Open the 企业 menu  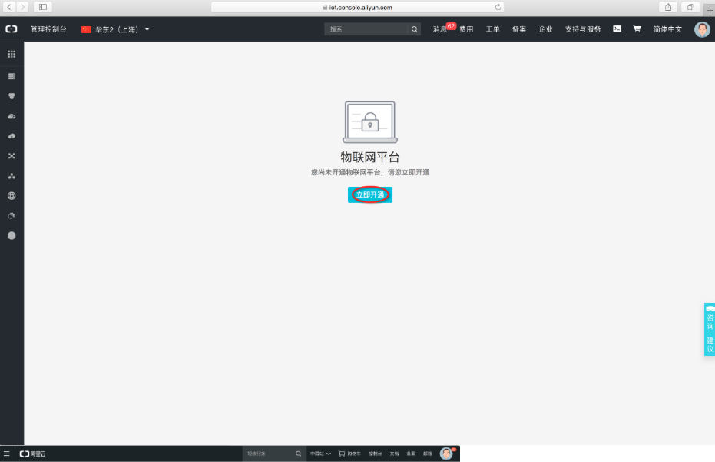click(x=545, y=29)
